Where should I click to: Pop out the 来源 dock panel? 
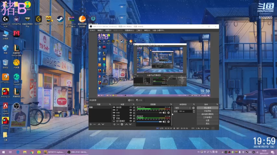[x=134, y=104]
